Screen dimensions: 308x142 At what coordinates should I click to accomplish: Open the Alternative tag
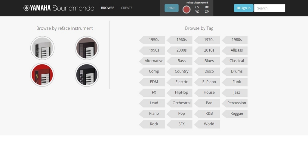pos(152,61)
